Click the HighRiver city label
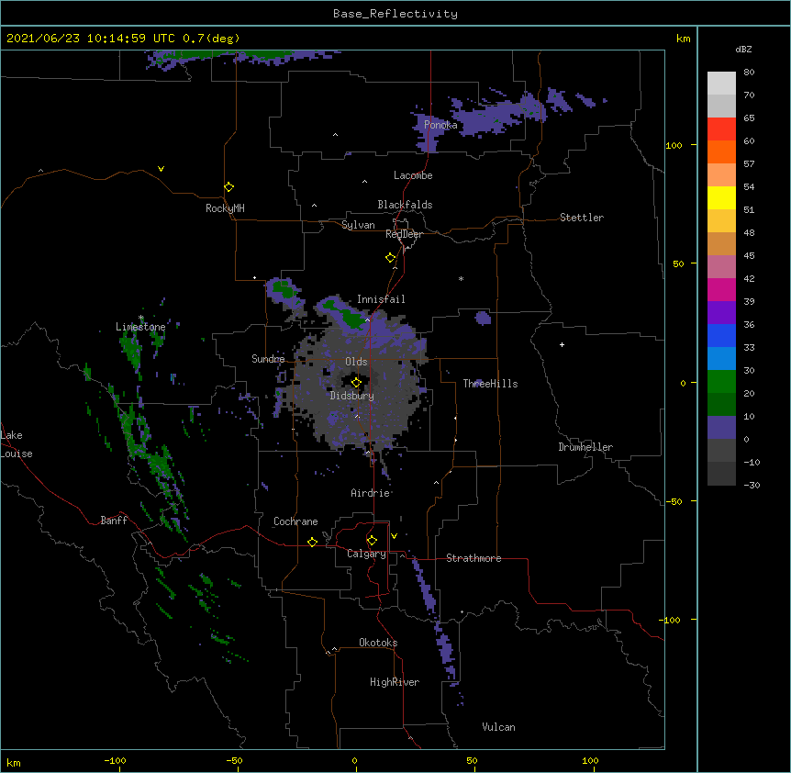Viewport: 791px width, 773px height. [395, 682]
